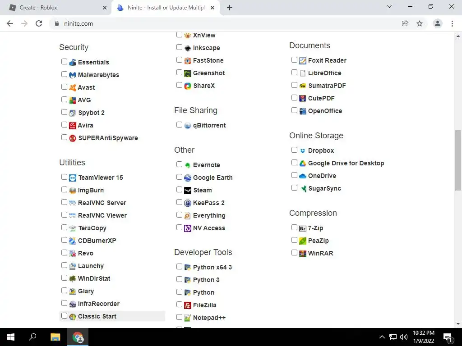Click the Avira red icon
Screen dimensions: 462x346
pyautogui.click(x=73, y=126)
